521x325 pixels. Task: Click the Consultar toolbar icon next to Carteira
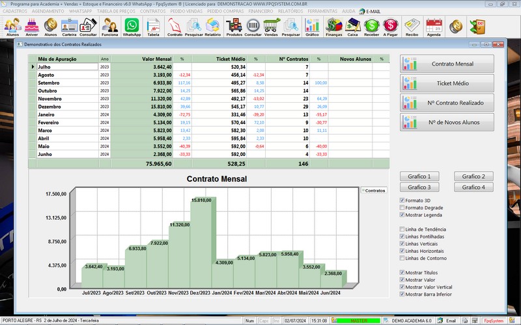click(x=88, y=27)
